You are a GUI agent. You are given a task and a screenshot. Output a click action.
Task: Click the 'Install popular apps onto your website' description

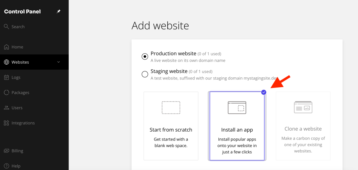point(237,146)
